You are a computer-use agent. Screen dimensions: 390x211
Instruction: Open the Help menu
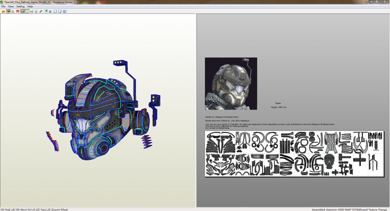tap(30, 6)
